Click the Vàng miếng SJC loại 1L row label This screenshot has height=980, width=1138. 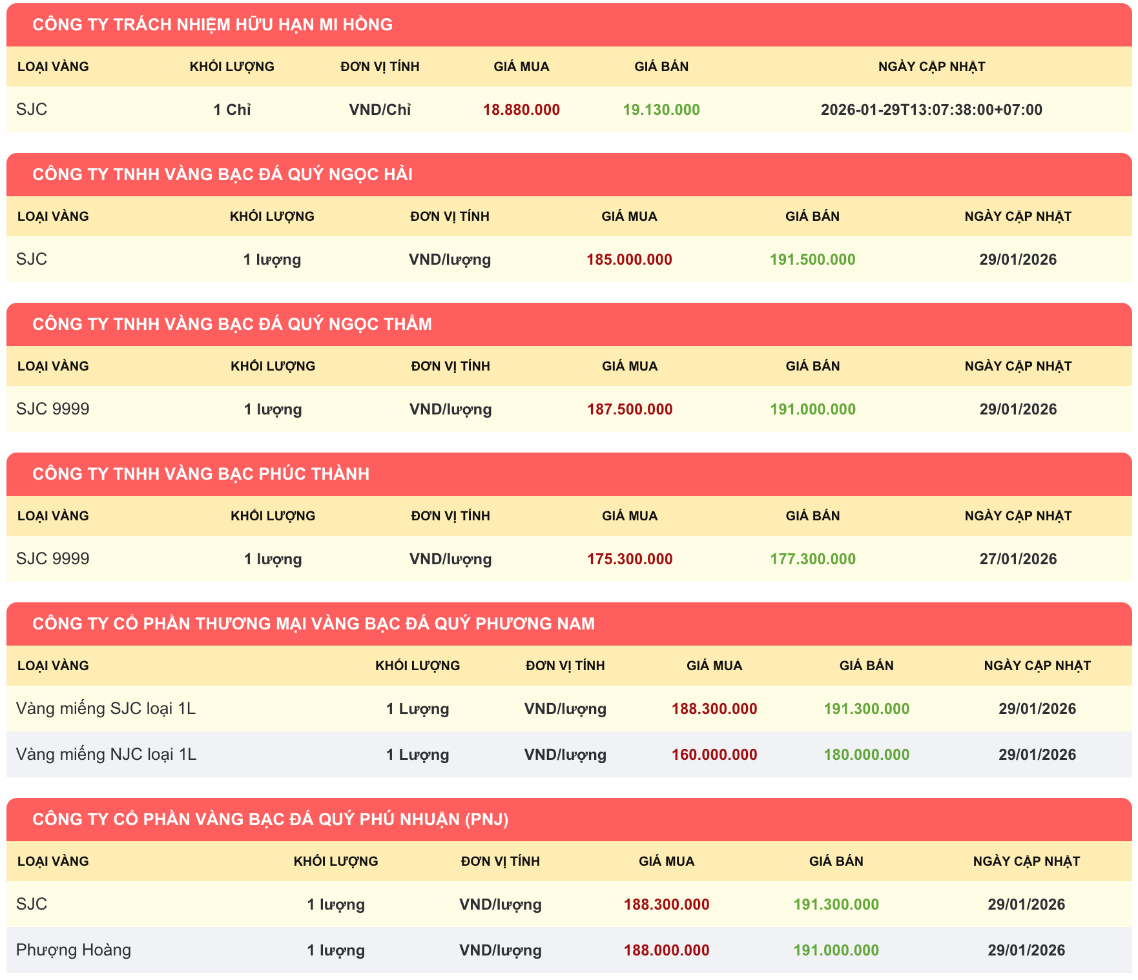tap(106, 709)
